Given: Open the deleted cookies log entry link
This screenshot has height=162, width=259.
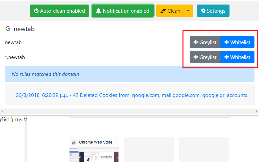Looking at the screenshot, I should [x=132, y=95].
